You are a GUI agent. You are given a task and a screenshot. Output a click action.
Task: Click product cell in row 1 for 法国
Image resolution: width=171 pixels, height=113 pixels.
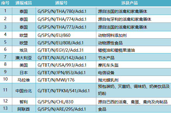tap(123, 11)
